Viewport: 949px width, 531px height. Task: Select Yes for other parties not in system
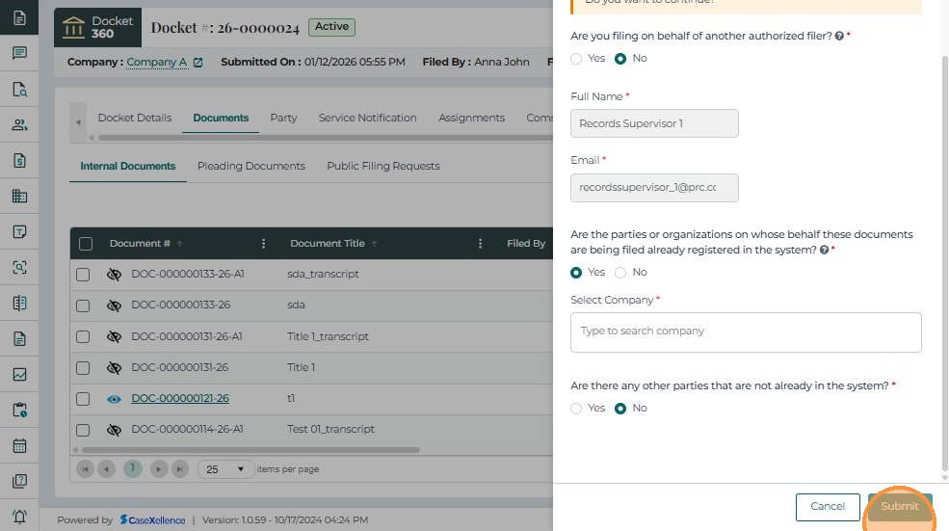[x=577, y=409]
